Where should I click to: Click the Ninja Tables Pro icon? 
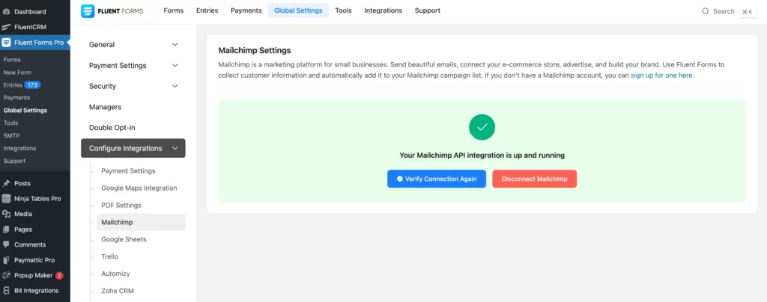coord(6,199)
